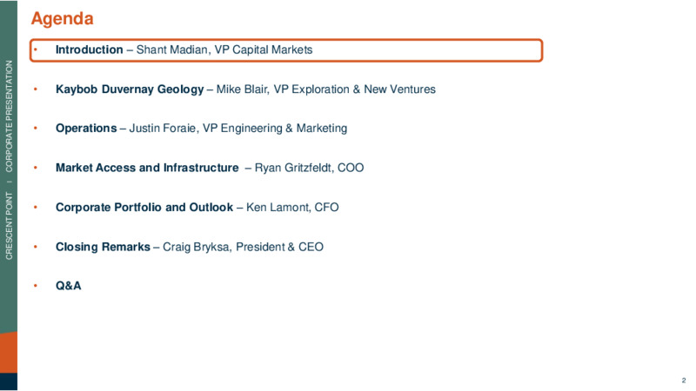Click the Kaybob Duvernay Geology heading
696x391 pixels.
[130, 89]
